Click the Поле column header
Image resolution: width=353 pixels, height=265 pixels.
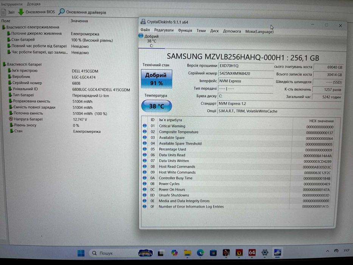click(x=34, y=21)
